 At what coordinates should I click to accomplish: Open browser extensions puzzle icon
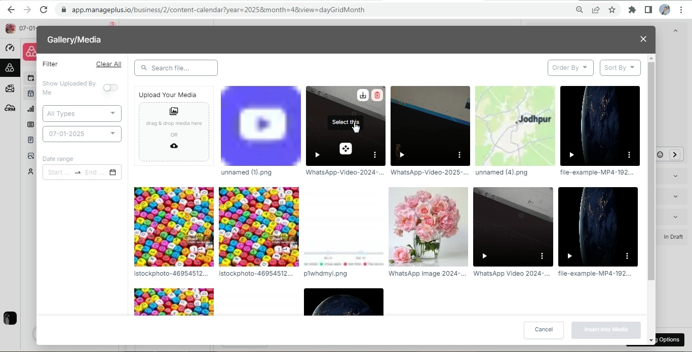tap(632, 10)
